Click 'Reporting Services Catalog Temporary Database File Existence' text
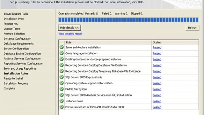Screen dimensions: 204x115 103,71
